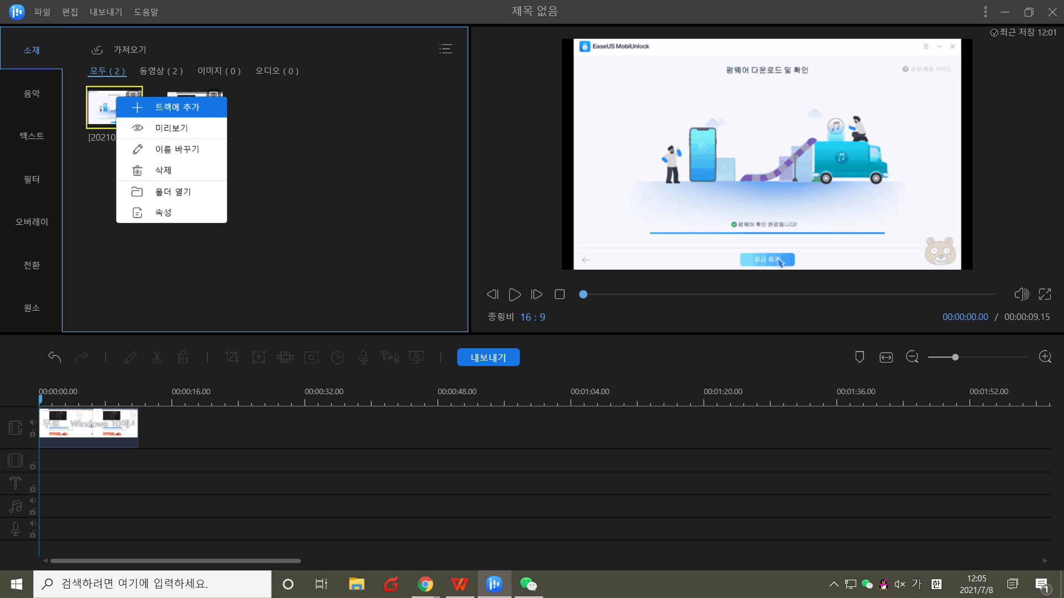The image size is (1064, 598).
Task: Mute the preview player volume
Action: pos(1022,294)
